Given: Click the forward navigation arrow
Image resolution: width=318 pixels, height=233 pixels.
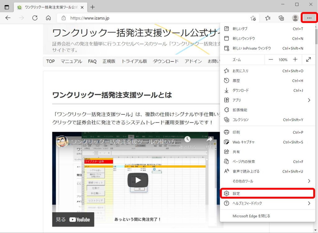Looking at the screenshot, I should tap(21, 18).
